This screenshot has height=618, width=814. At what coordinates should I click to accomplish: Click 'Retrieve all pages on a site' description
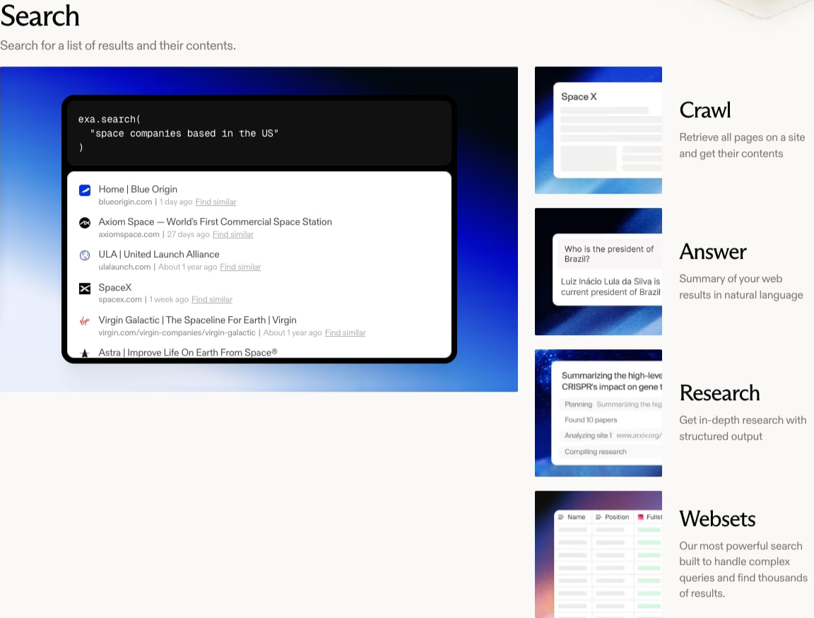tap(742, 146)
